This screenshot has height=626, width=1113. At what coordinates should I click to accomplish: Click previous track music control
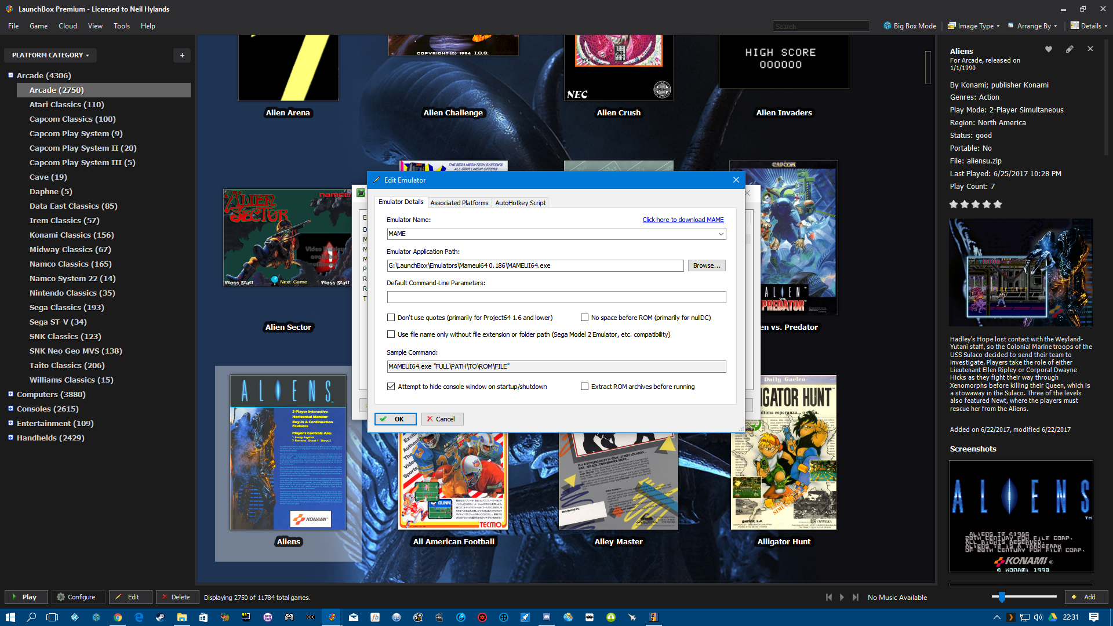829,597
